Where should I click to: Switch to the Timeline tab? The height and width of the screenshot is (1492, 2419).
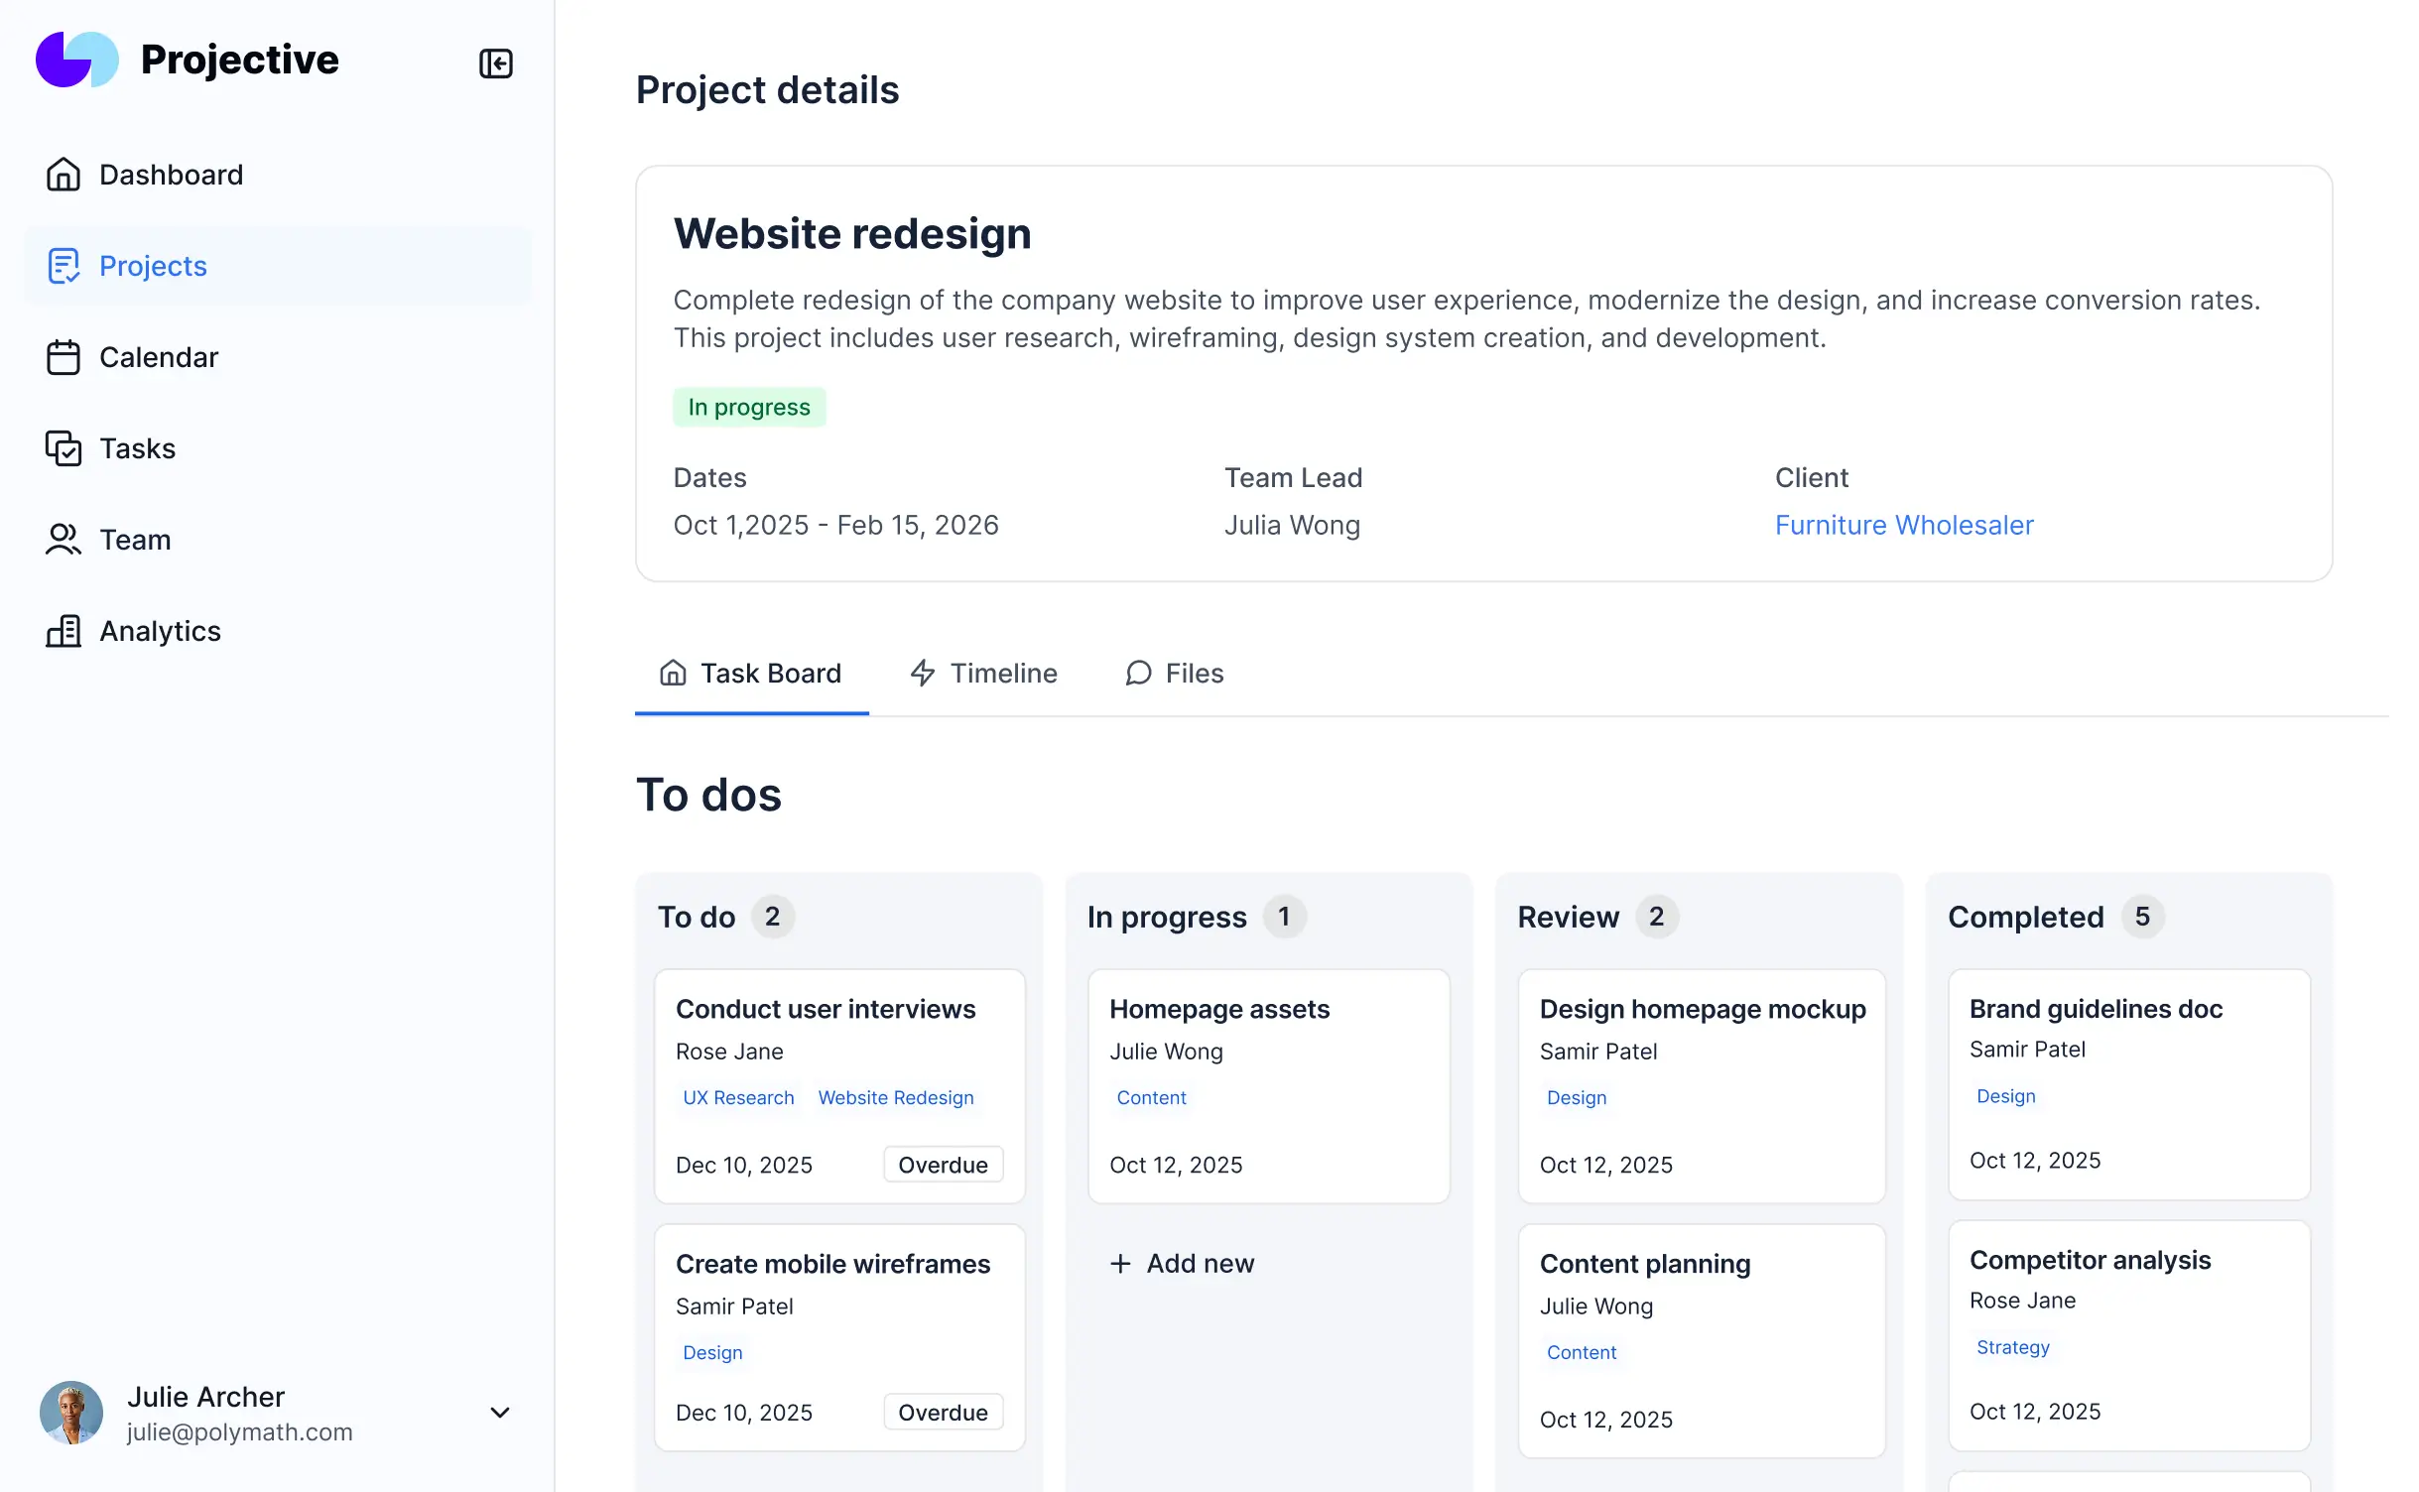pyautogui.click(x=1003, y=673)
